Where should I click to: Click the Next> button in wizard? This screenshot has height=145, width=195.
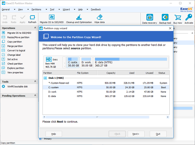click(136, 134)
